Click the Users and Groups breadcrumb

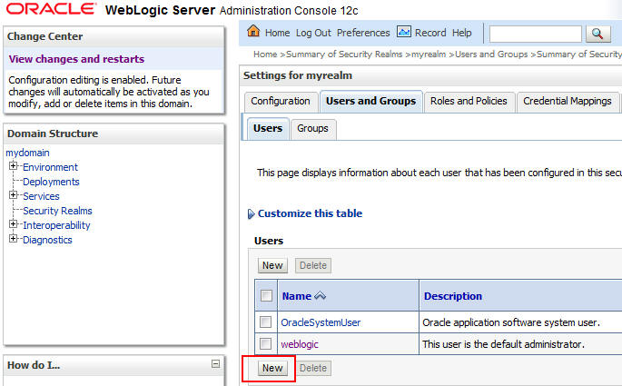pos(491,54)
